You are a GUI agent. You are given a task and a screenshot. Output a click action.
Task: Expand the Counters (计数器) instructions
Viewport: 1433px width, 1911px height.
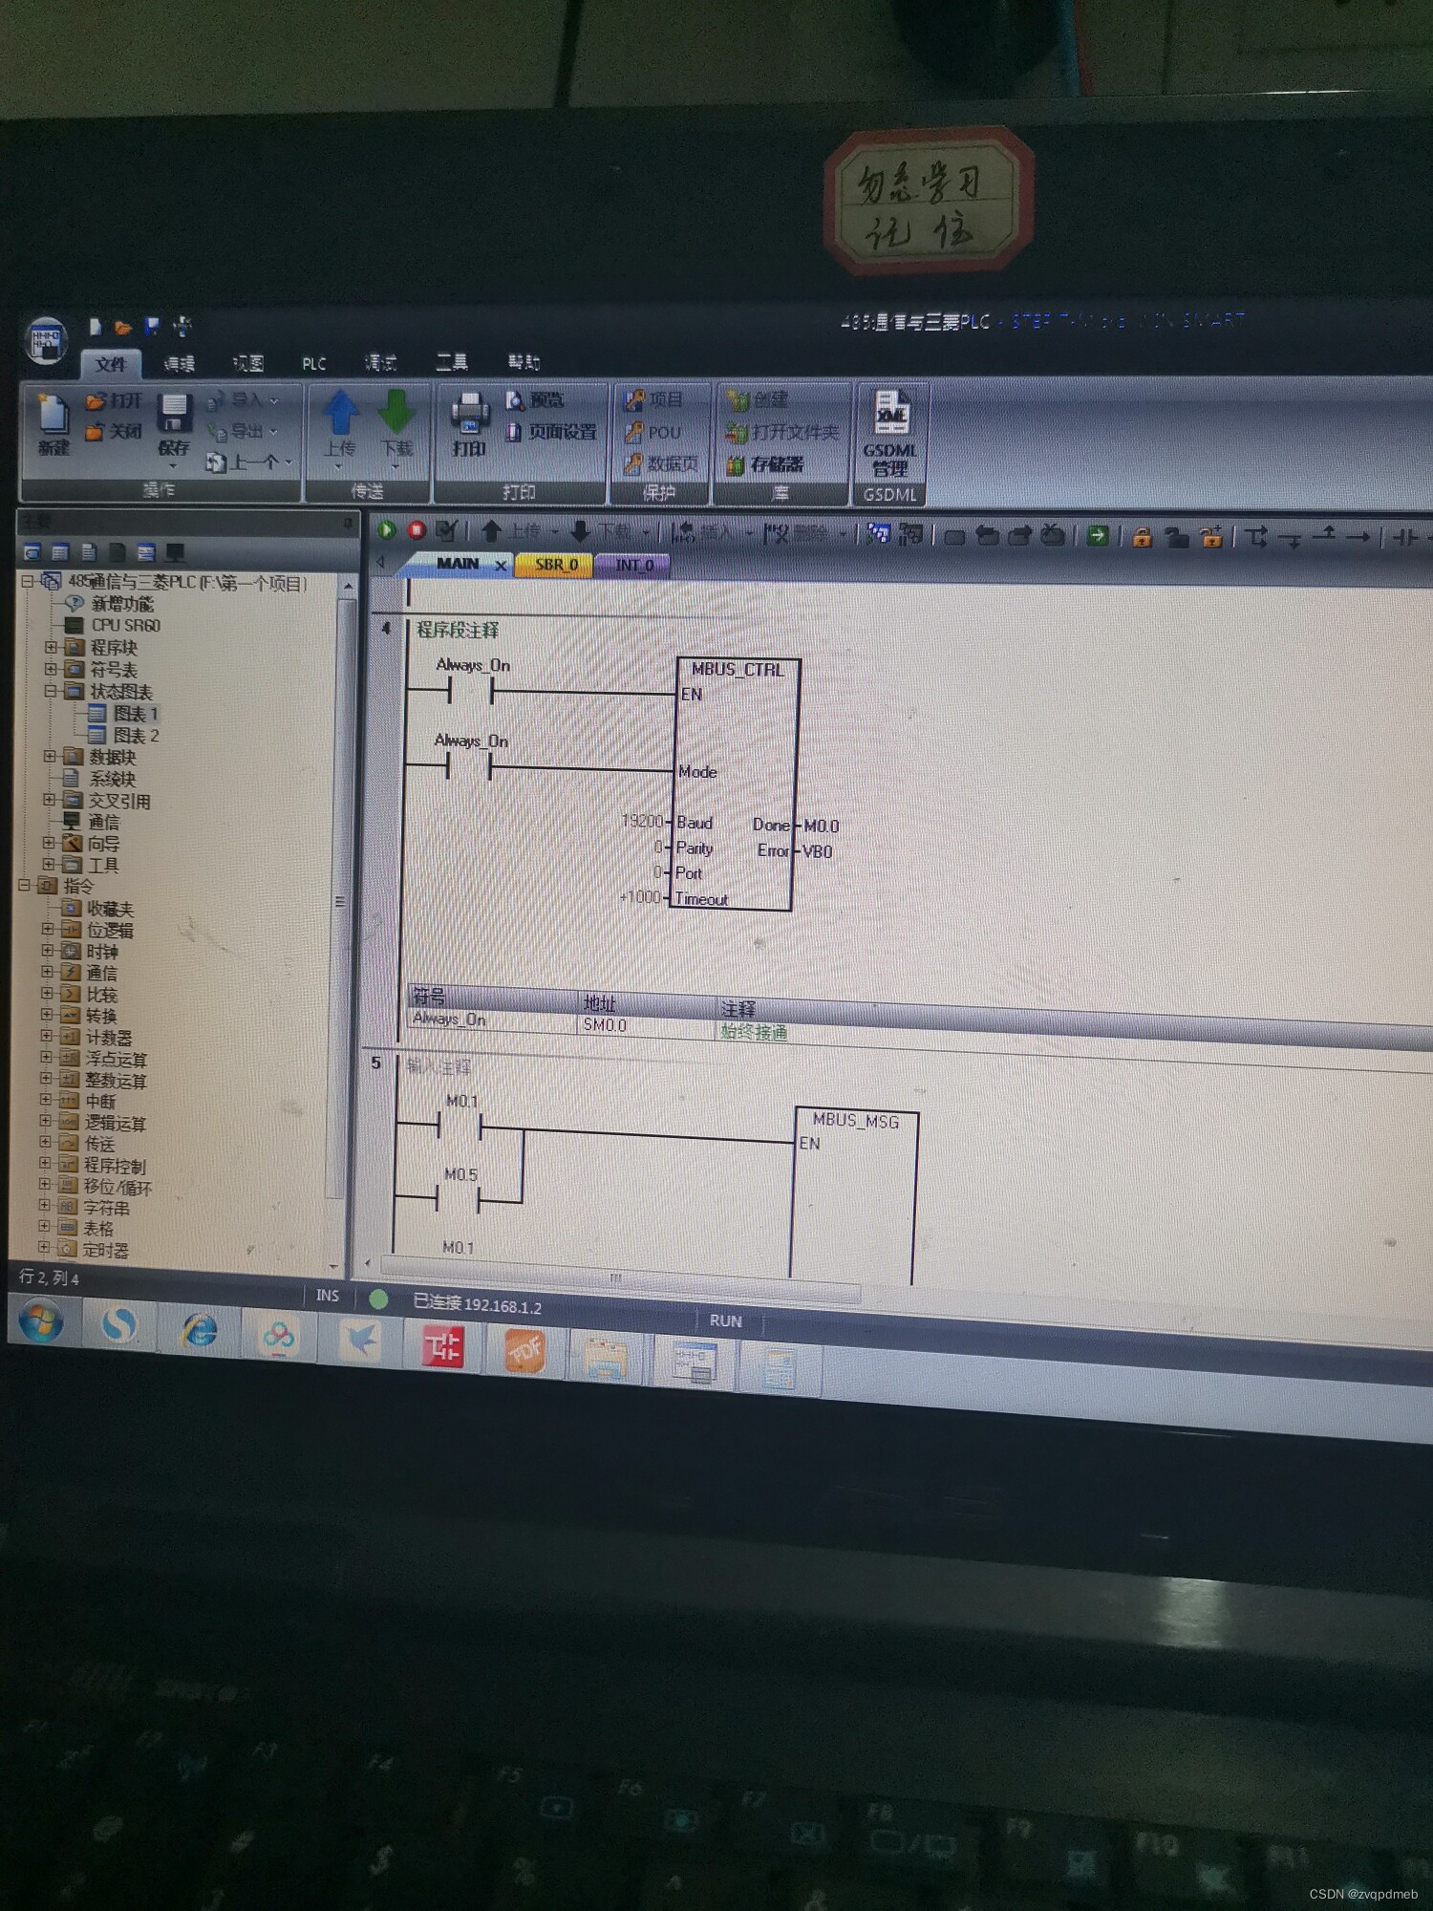(x=46, y=1036)
